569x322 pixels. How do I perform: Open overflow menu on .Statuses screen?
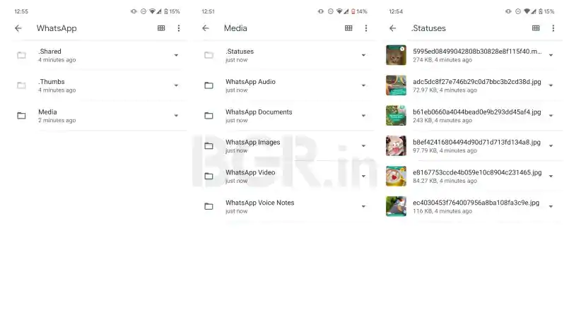553,28
